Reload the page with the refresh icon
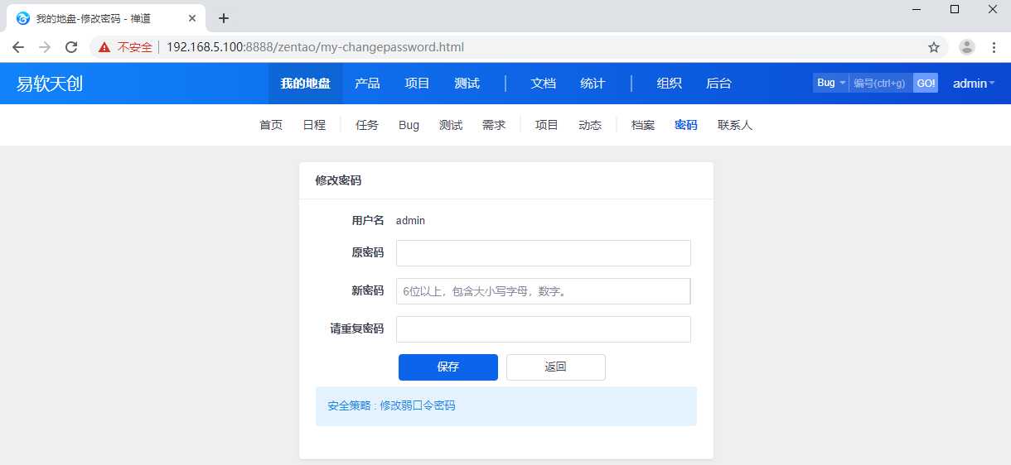Viewport: 1011px width, 465px height. 71,47
